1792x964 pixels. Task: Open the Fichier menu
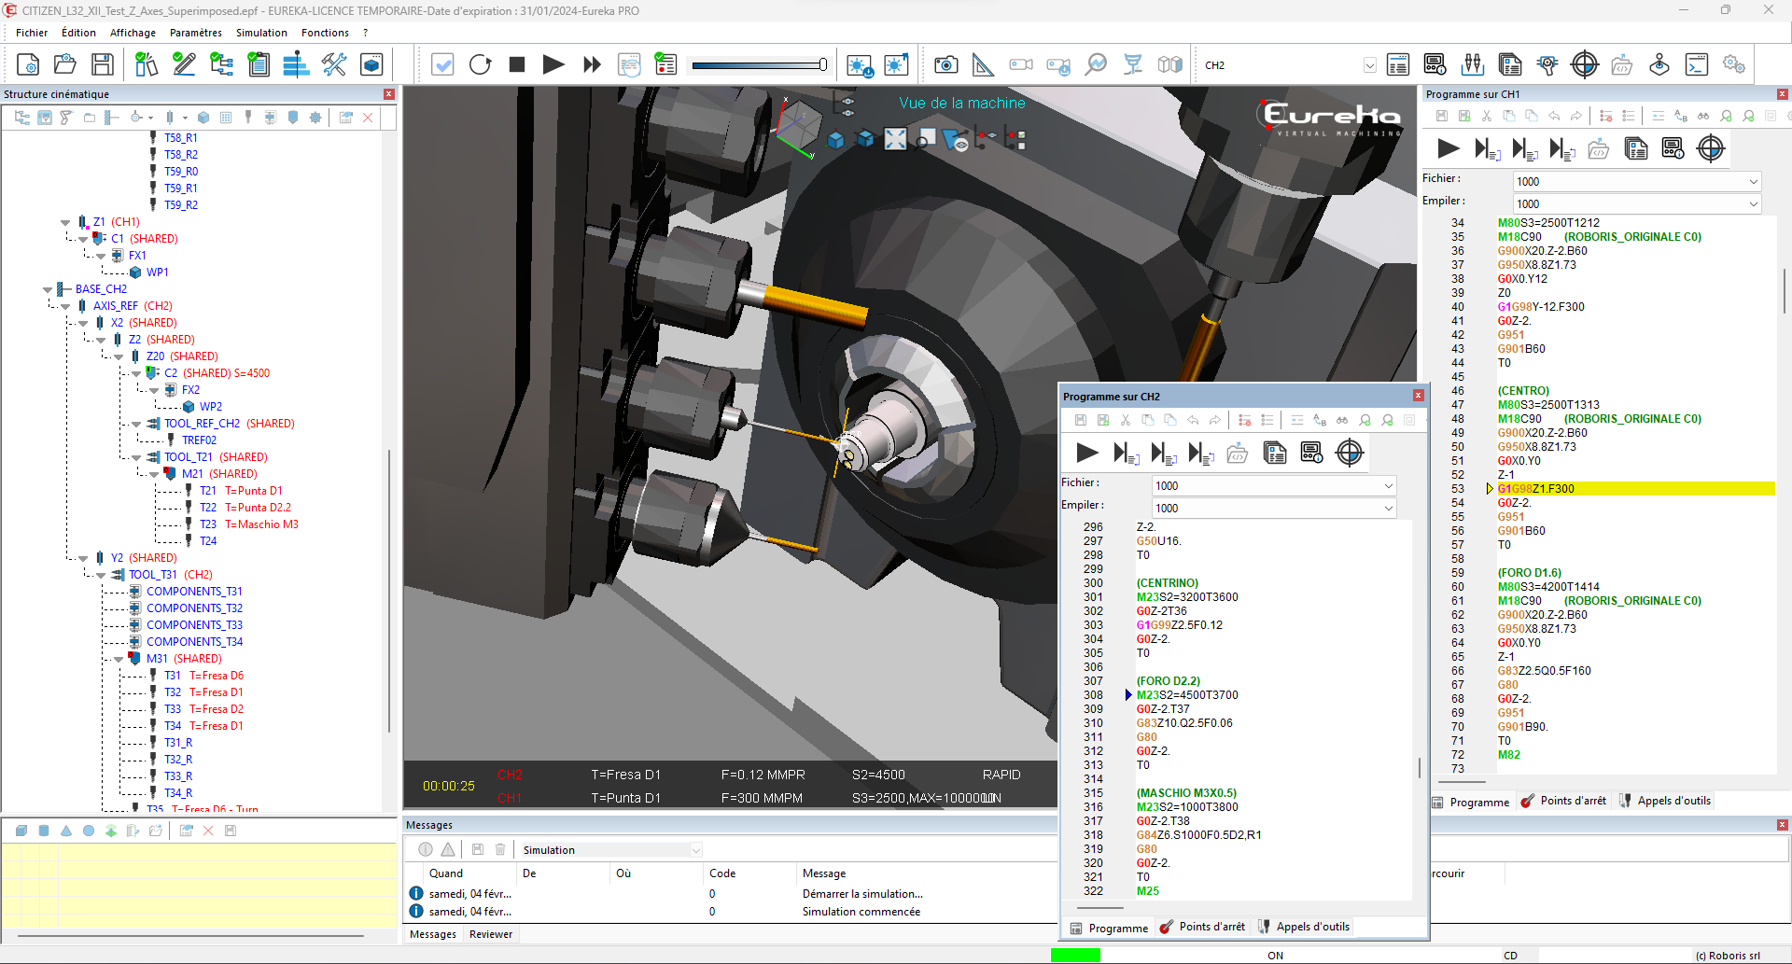(32, 33)
